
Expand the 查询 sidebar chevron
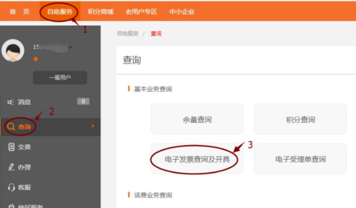click(92, 126)
